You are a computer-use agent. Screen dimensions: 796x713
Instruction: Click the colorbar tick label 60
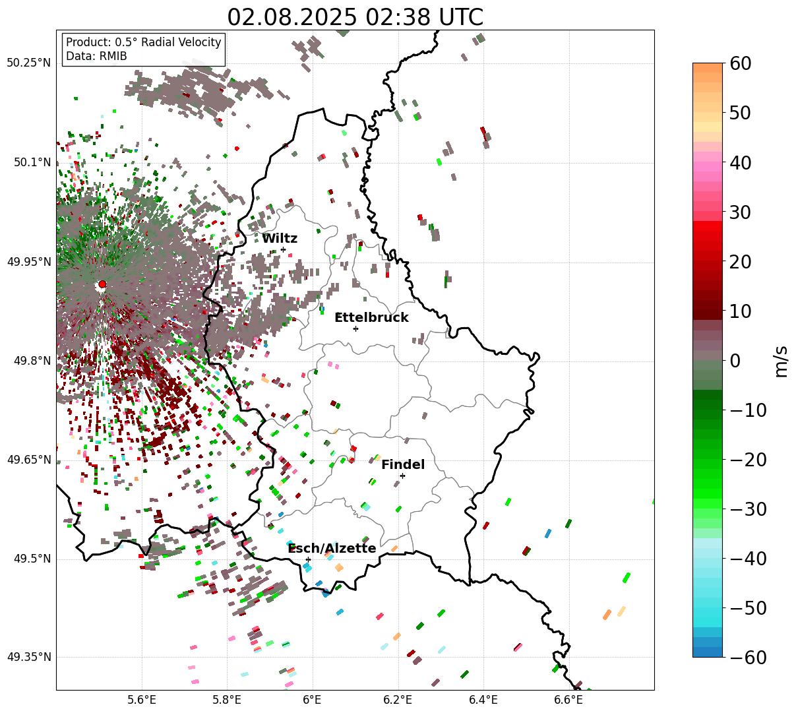click(741, 63)
